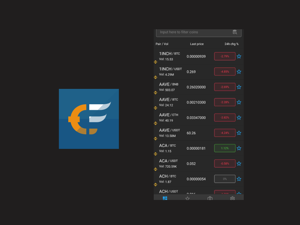Click the red -4.85% badge for 1INCH/USDT
This screenshot has width=300, height=225.
(x=224, y=71)
